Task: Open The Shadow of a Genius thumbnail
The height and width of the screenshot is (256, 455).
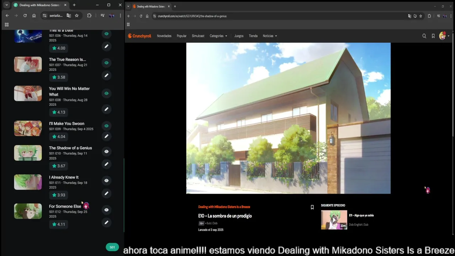Action: coord(28,153)
